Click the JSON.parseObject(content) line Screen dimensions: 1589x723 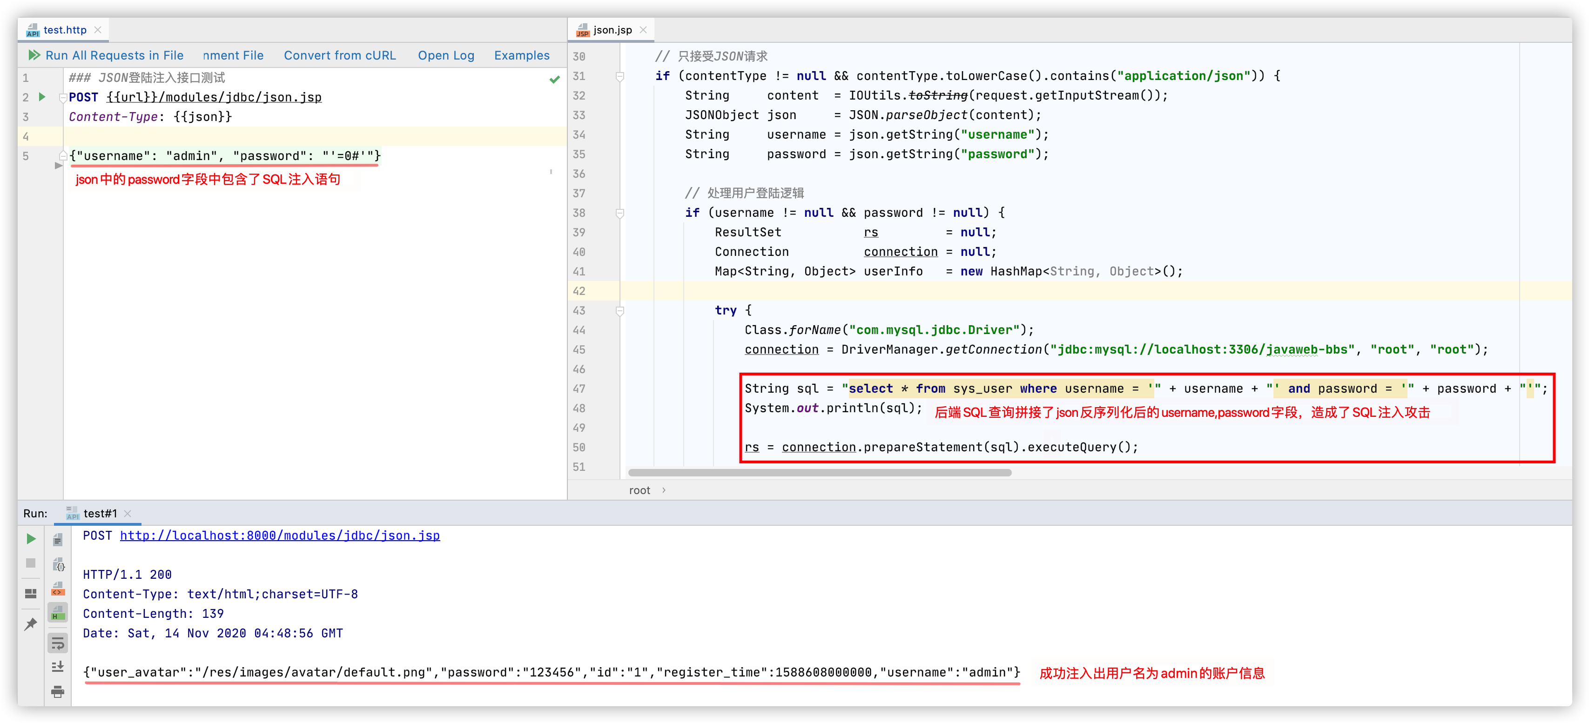click(x=863, y=115)
